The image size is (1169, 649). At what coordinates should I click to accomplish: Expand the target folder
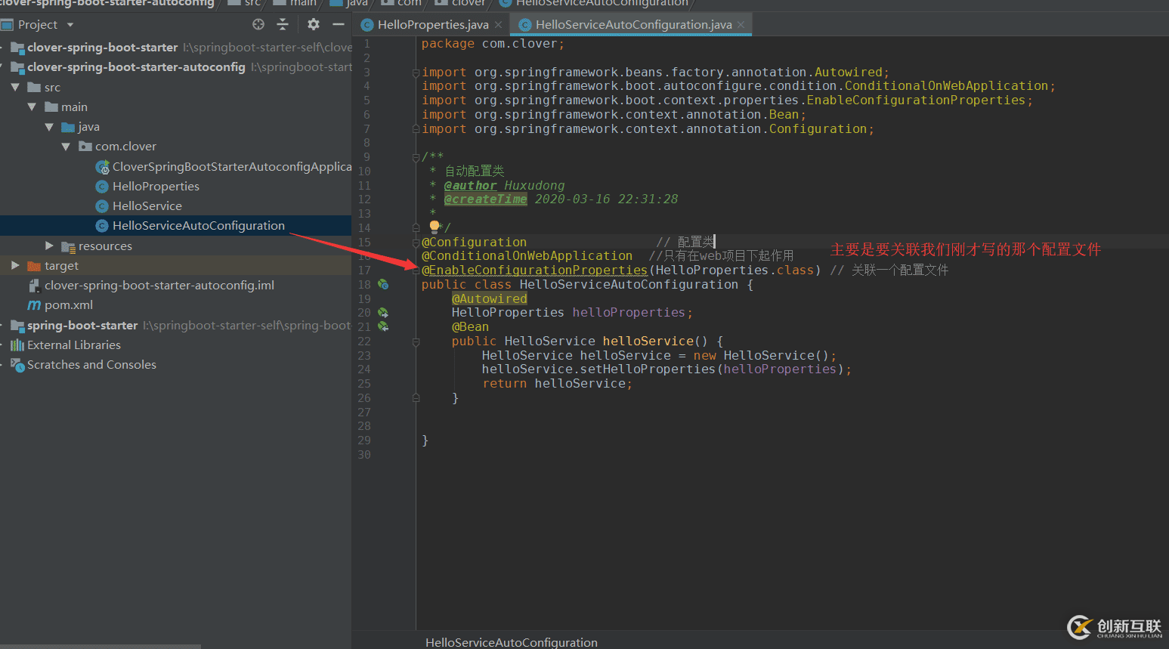tap(15, 266)
